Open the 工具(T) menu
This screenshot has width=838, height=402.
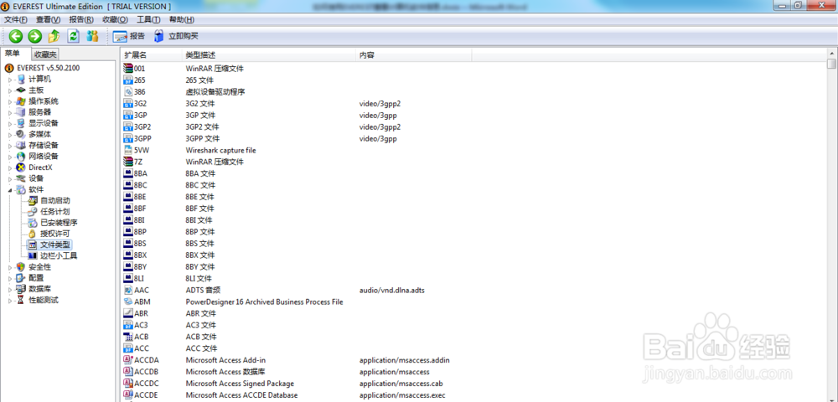pos(148,20)
